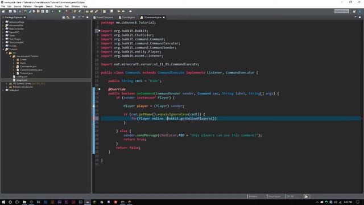364x205 pixels.
Task: Toggle folding at the @Override method
Action: pos(100,89)
